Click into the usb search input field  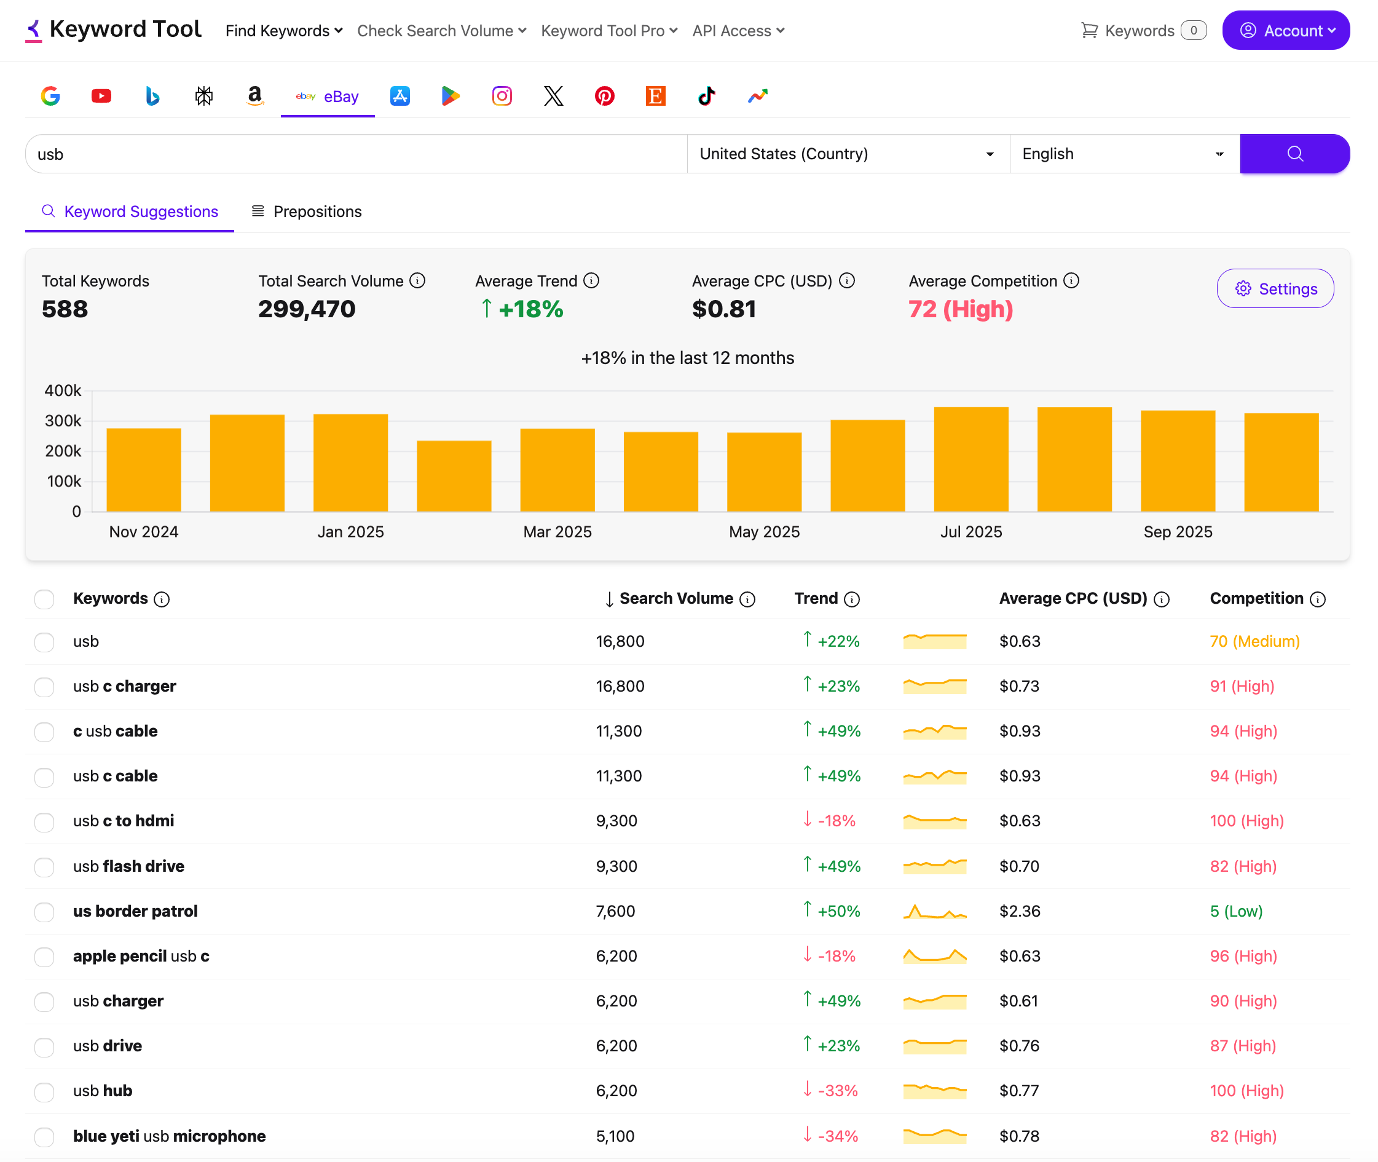pyautogui.click(x=356, y=154)
